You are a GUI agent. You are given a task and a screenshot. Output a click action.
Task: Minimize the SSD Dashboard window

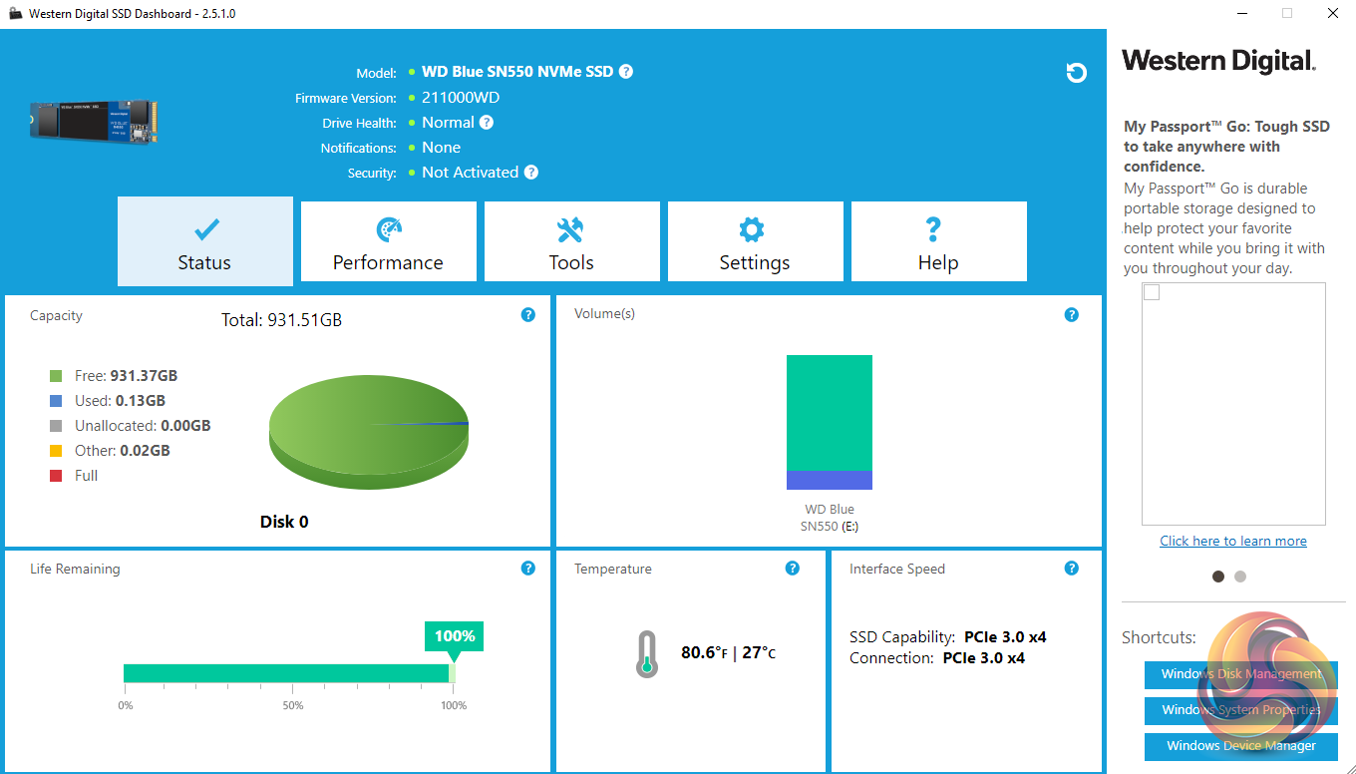point(1242,14)
